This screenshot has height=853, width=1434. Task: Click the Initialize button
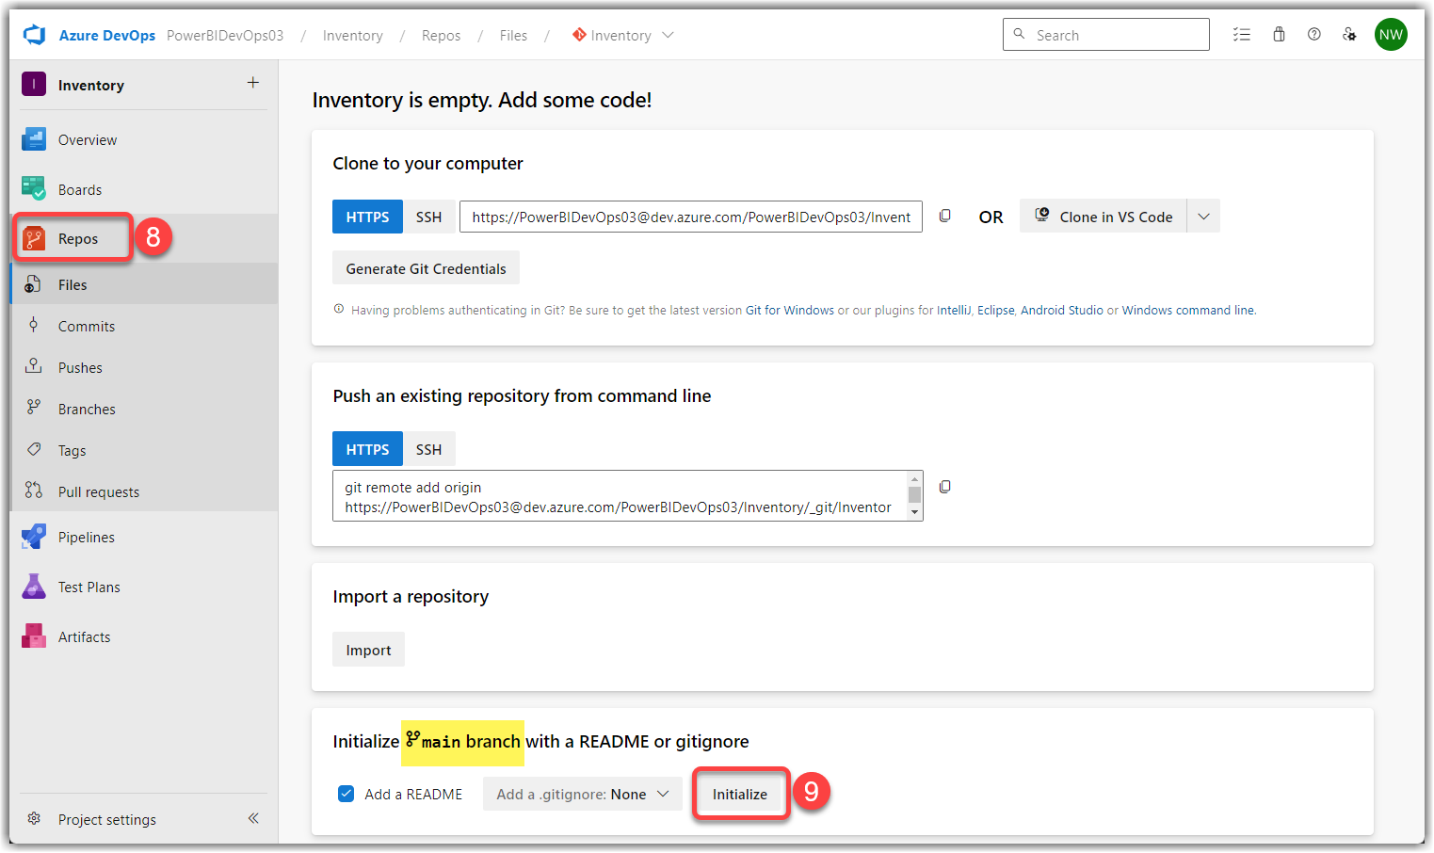pyautogui.click(x=740, y=794)
